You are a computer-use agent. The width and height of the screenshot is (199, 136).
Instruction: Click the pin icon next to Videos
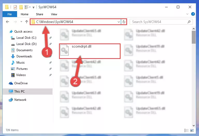(50, 75)
